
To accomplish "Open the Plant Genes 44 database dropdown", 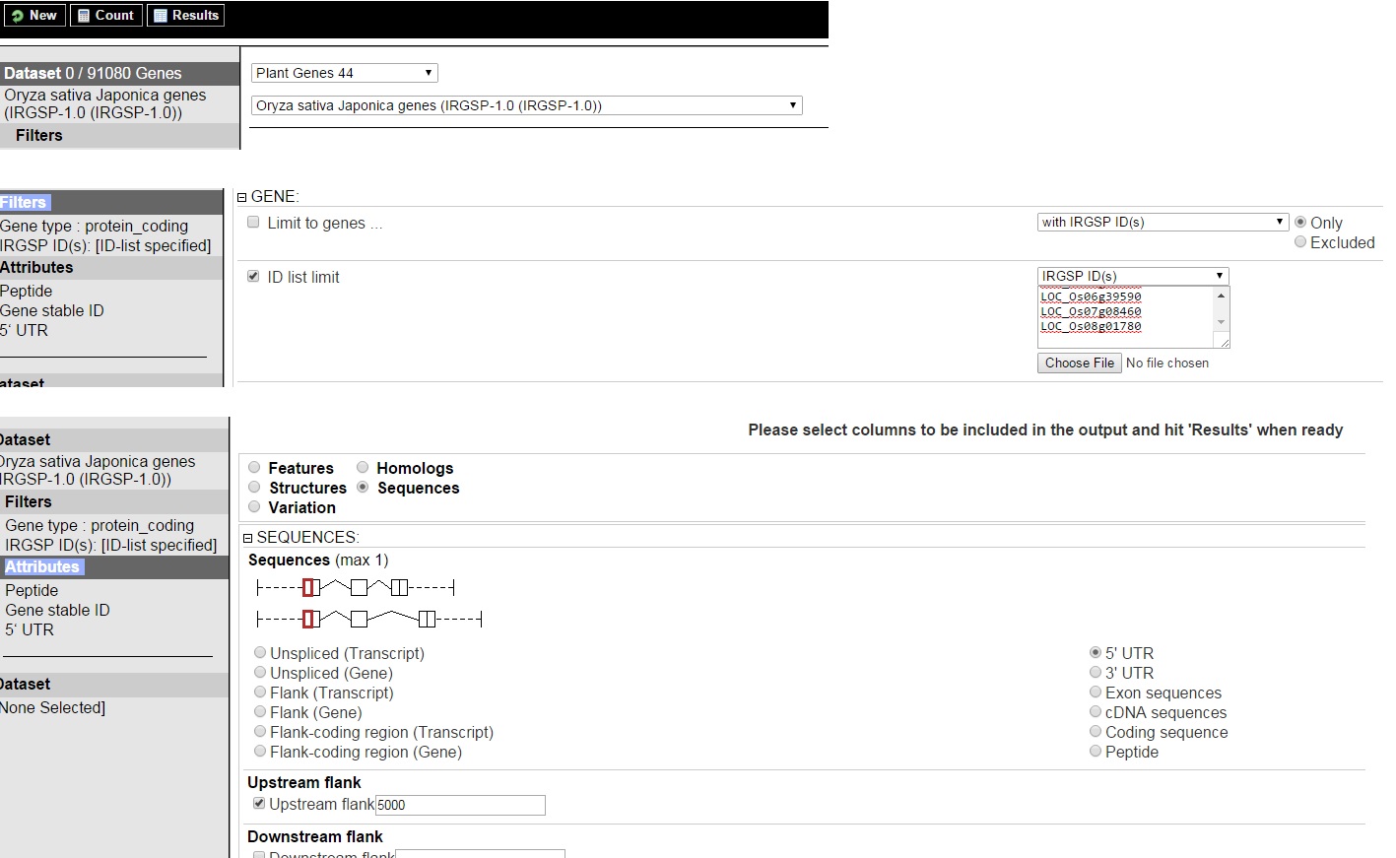I will 344,73.
